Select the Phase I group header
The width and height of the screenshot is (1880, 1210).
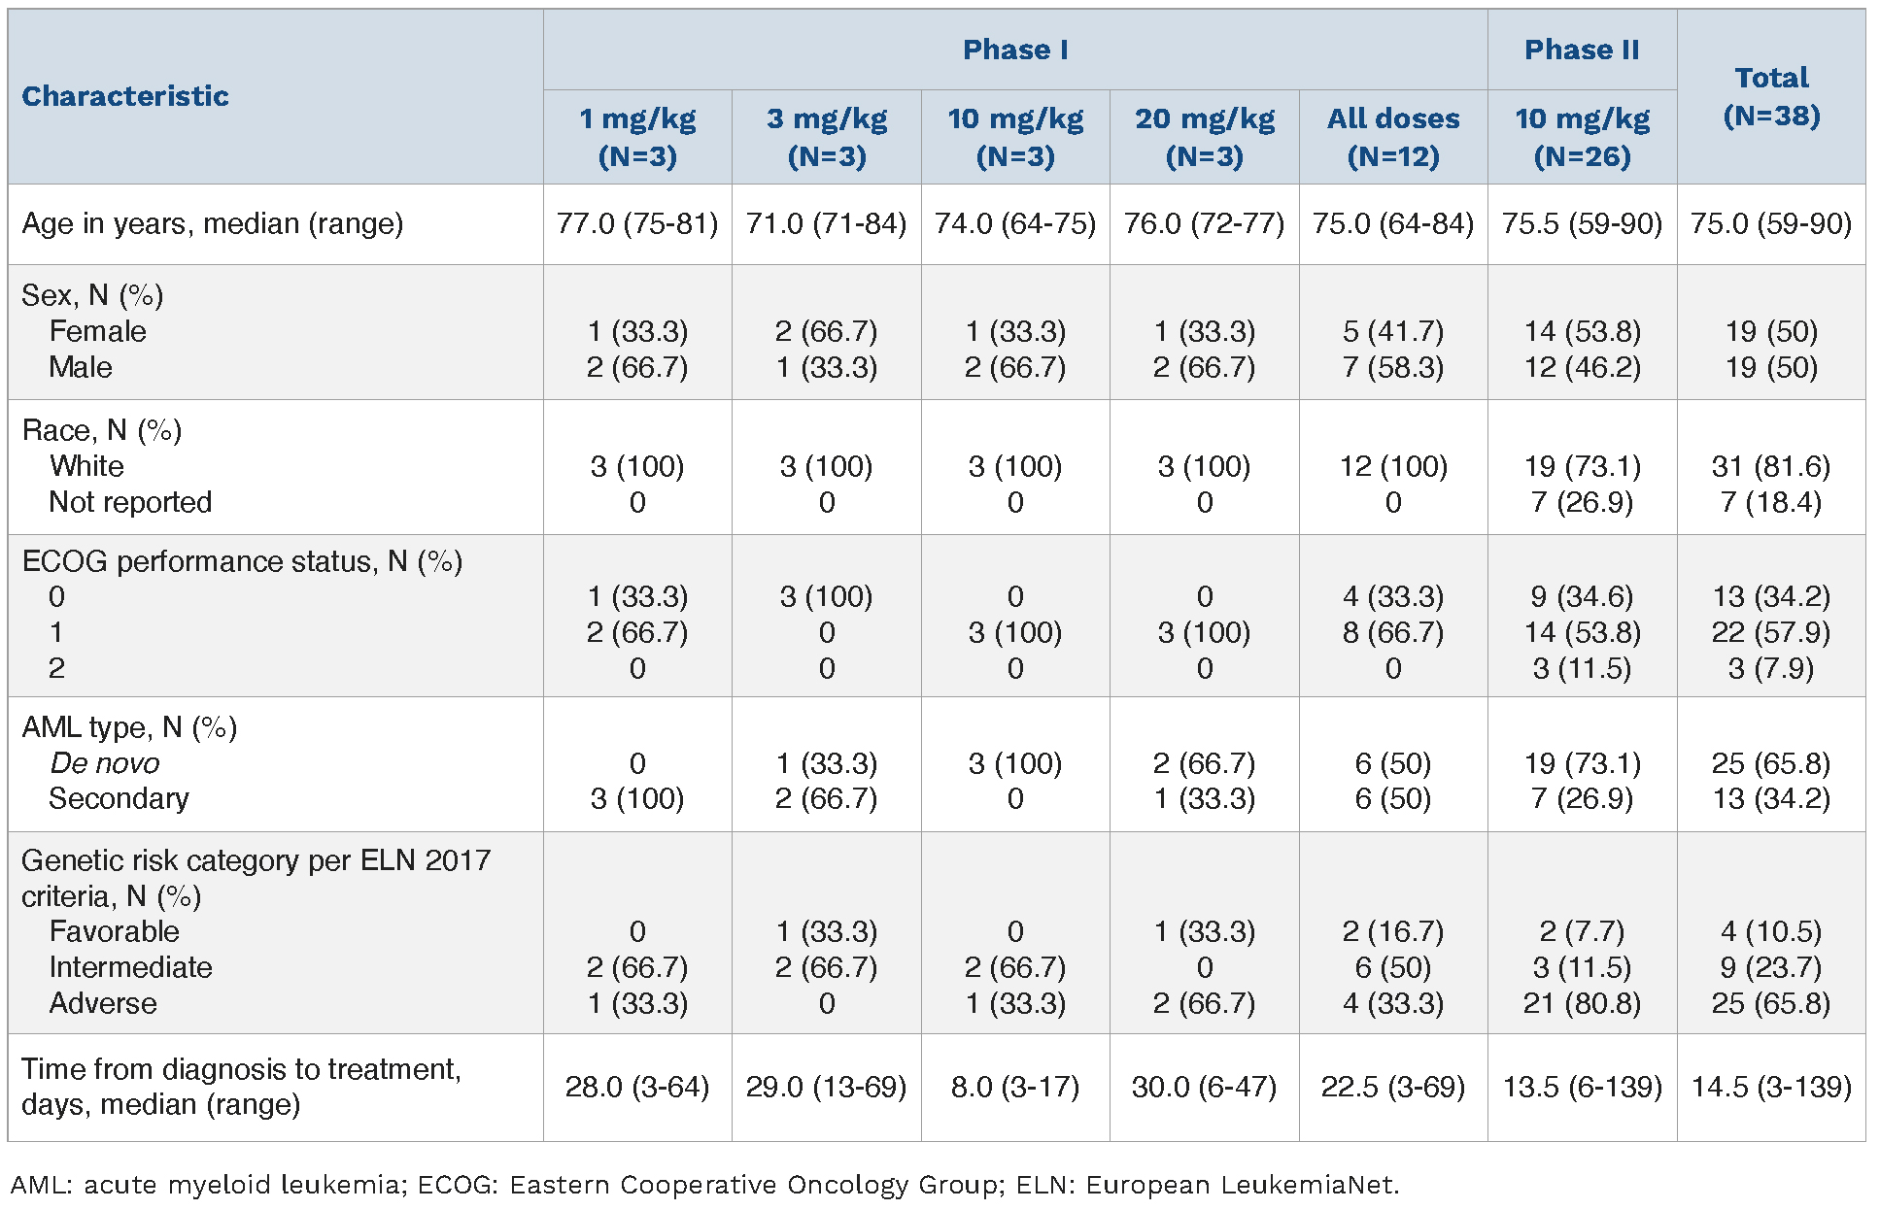click(1014, 50)
